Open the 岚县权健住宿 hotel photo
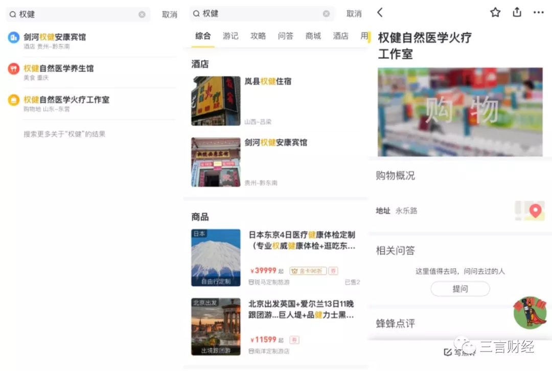552x371 pixels. (x=216, y=101)
